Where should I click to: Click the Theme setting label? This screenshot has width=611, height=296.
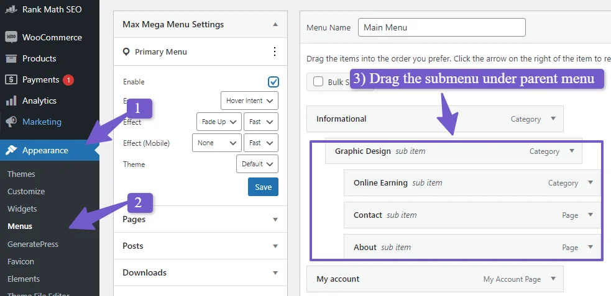pyautogui.click(x=134, y=164)
